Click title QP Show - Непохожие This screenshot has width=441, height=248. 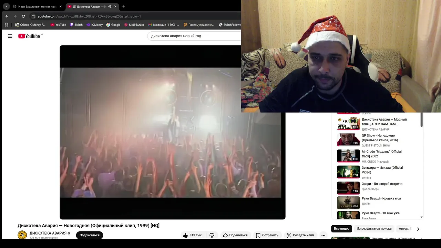[380, 138]
